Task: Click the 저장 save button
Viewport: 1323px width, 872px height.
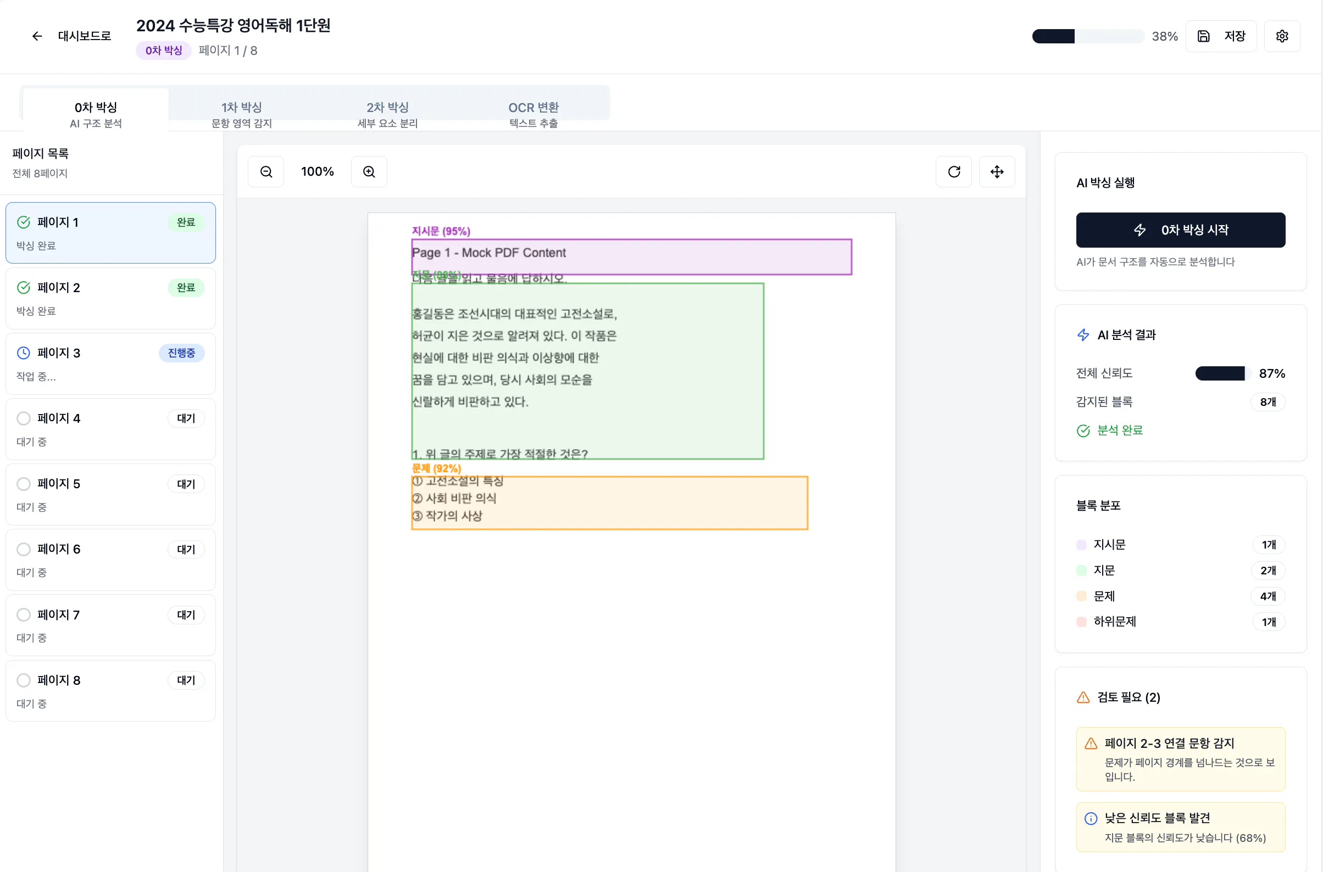Action: (1221, 36)
